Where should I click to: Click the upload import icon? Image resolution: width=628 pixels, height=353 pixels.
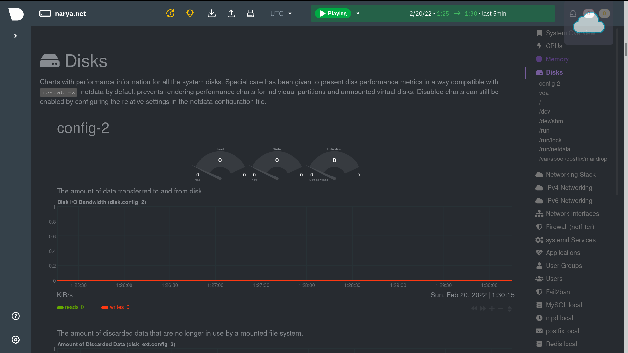click(231, 13)
